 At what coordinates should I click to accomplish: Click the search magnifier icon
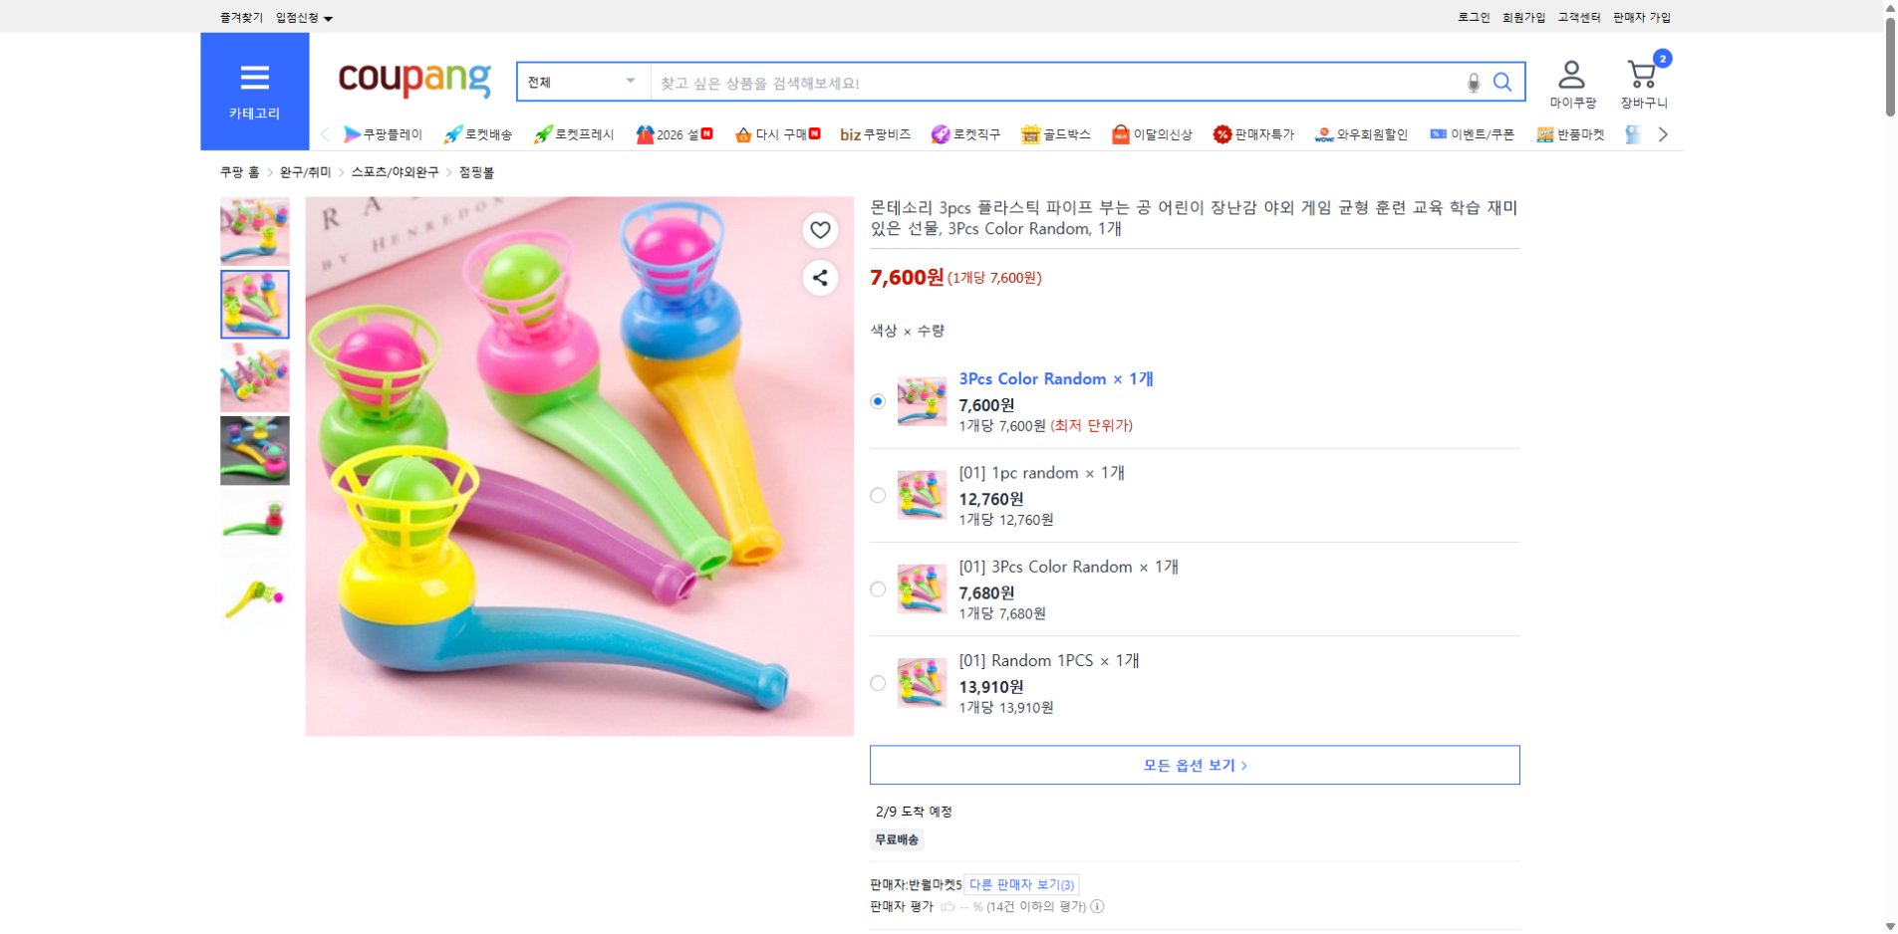pyautogui.click(x=1502, y=82)
